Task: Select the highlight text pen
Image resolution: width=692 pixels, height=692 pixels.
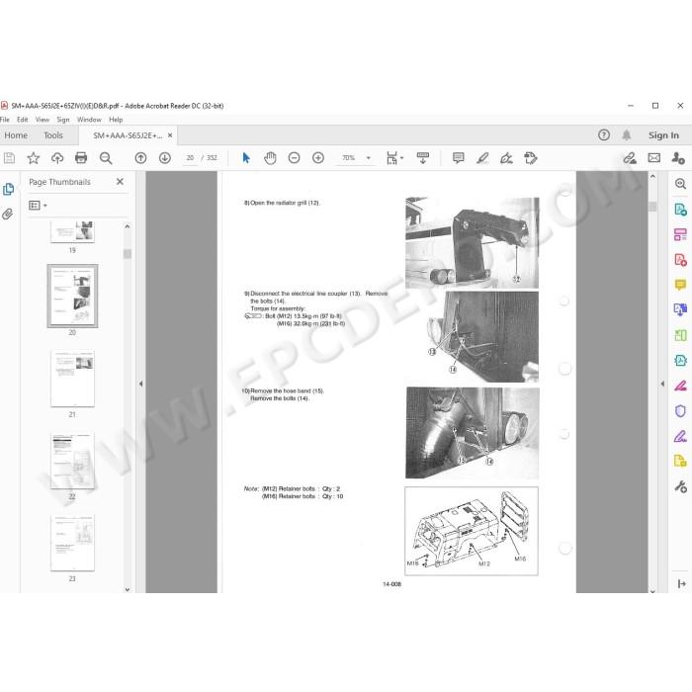Action: click(x=482, y=158)
